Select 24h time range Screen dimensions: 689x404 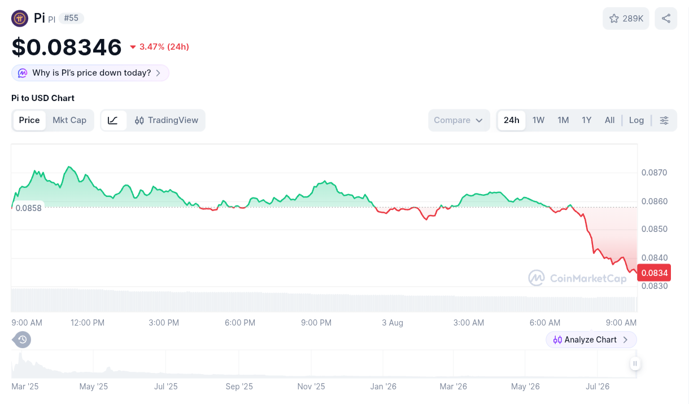click(512, 120)
